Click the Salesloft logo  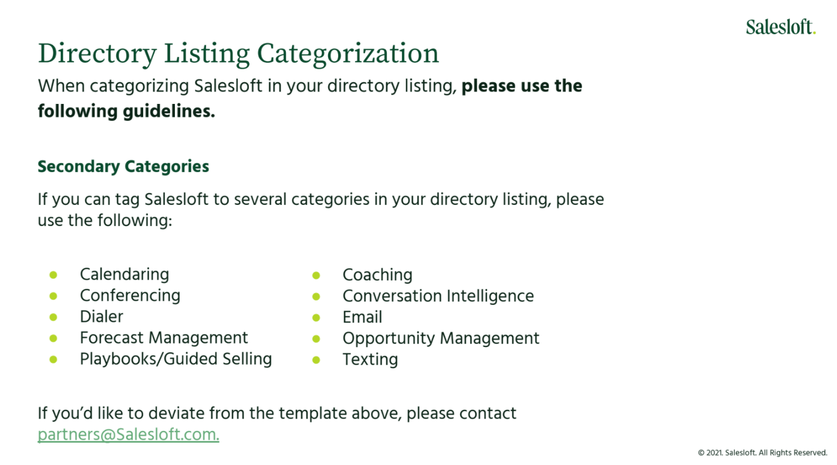coord(781,26)
